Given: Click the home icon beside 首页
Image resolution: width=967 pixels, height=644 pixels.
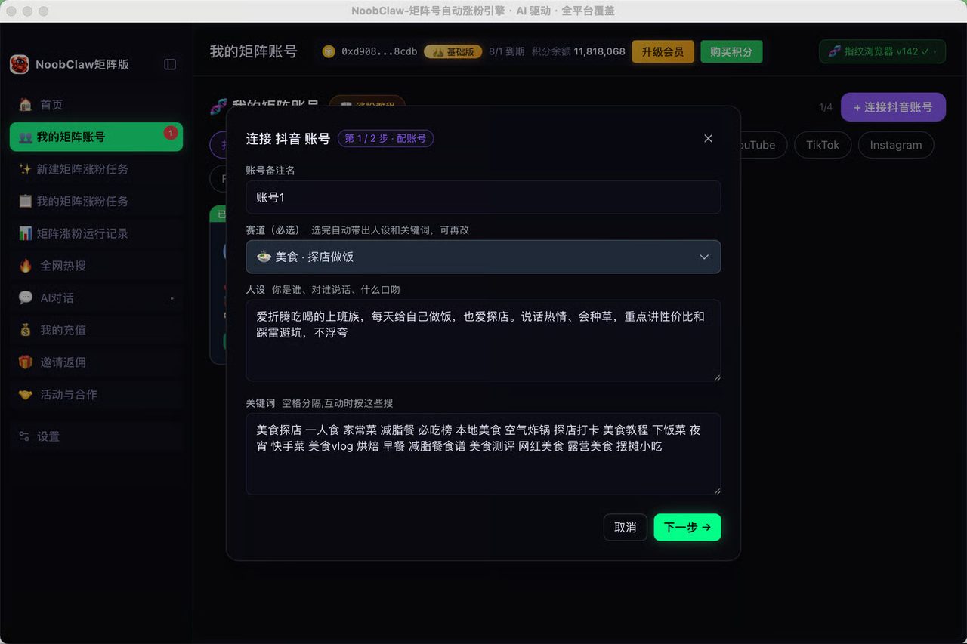Looking at the screenshot, I should (x=26, y=105).
